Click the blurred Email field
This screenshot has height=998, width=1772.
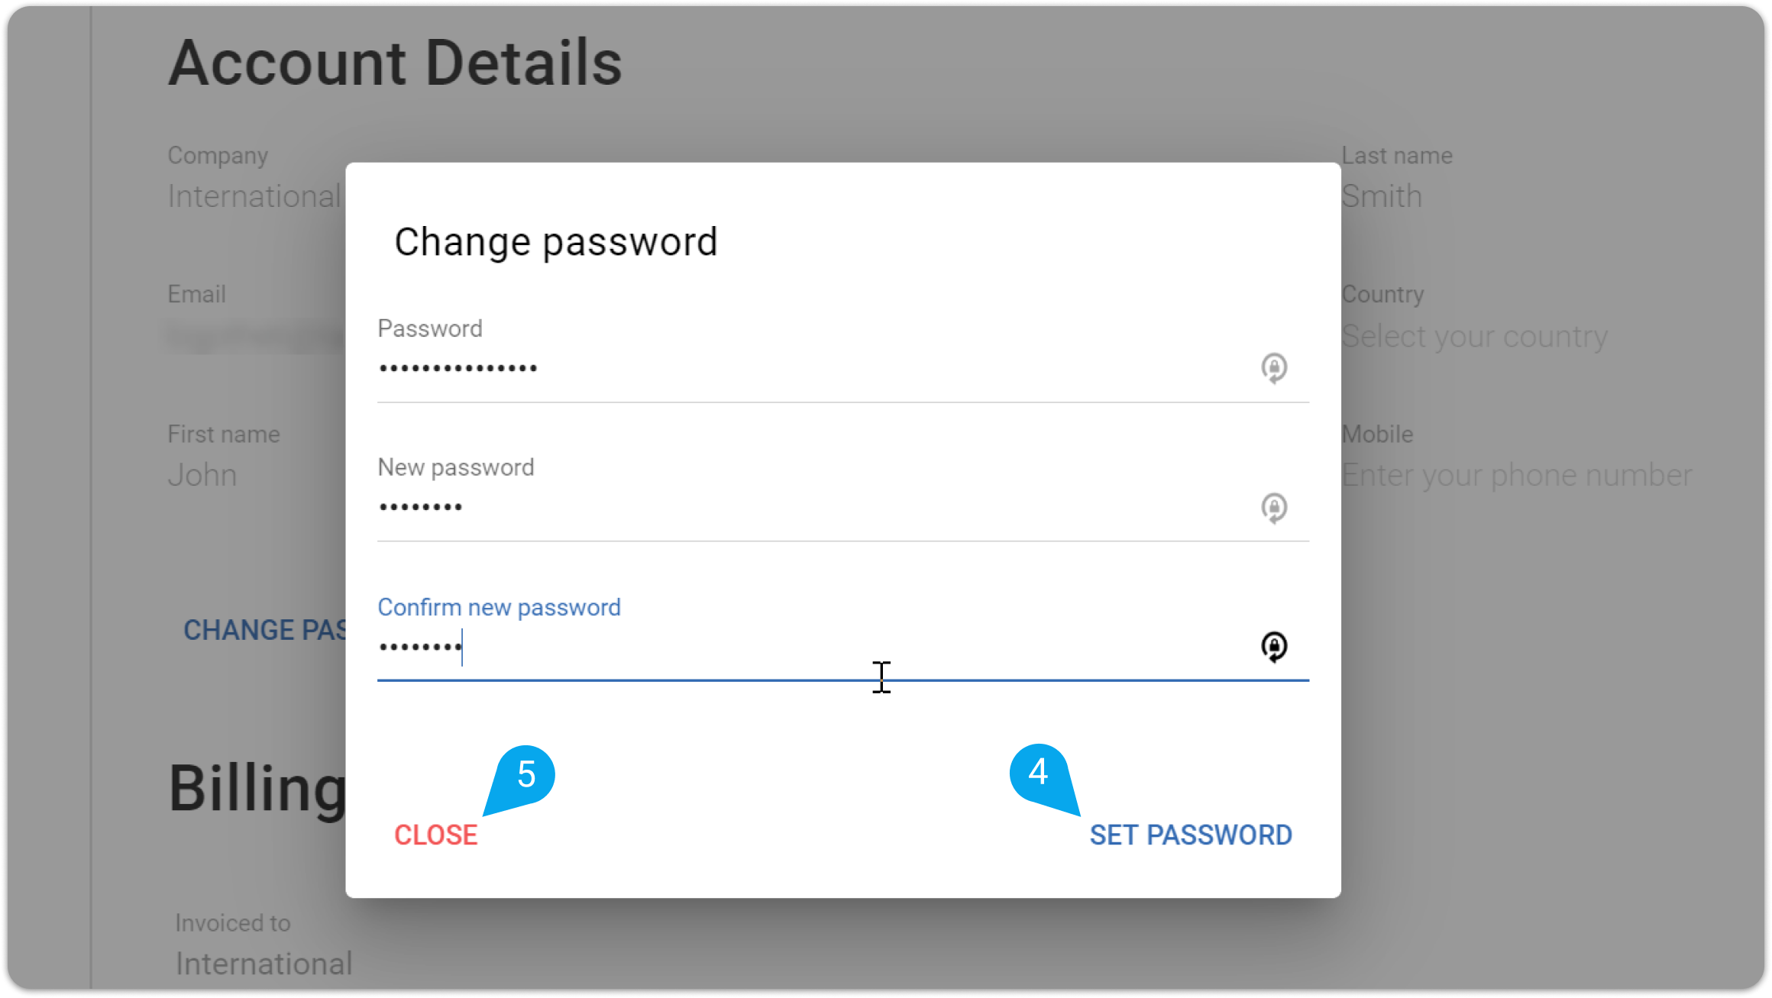[255, 336]
